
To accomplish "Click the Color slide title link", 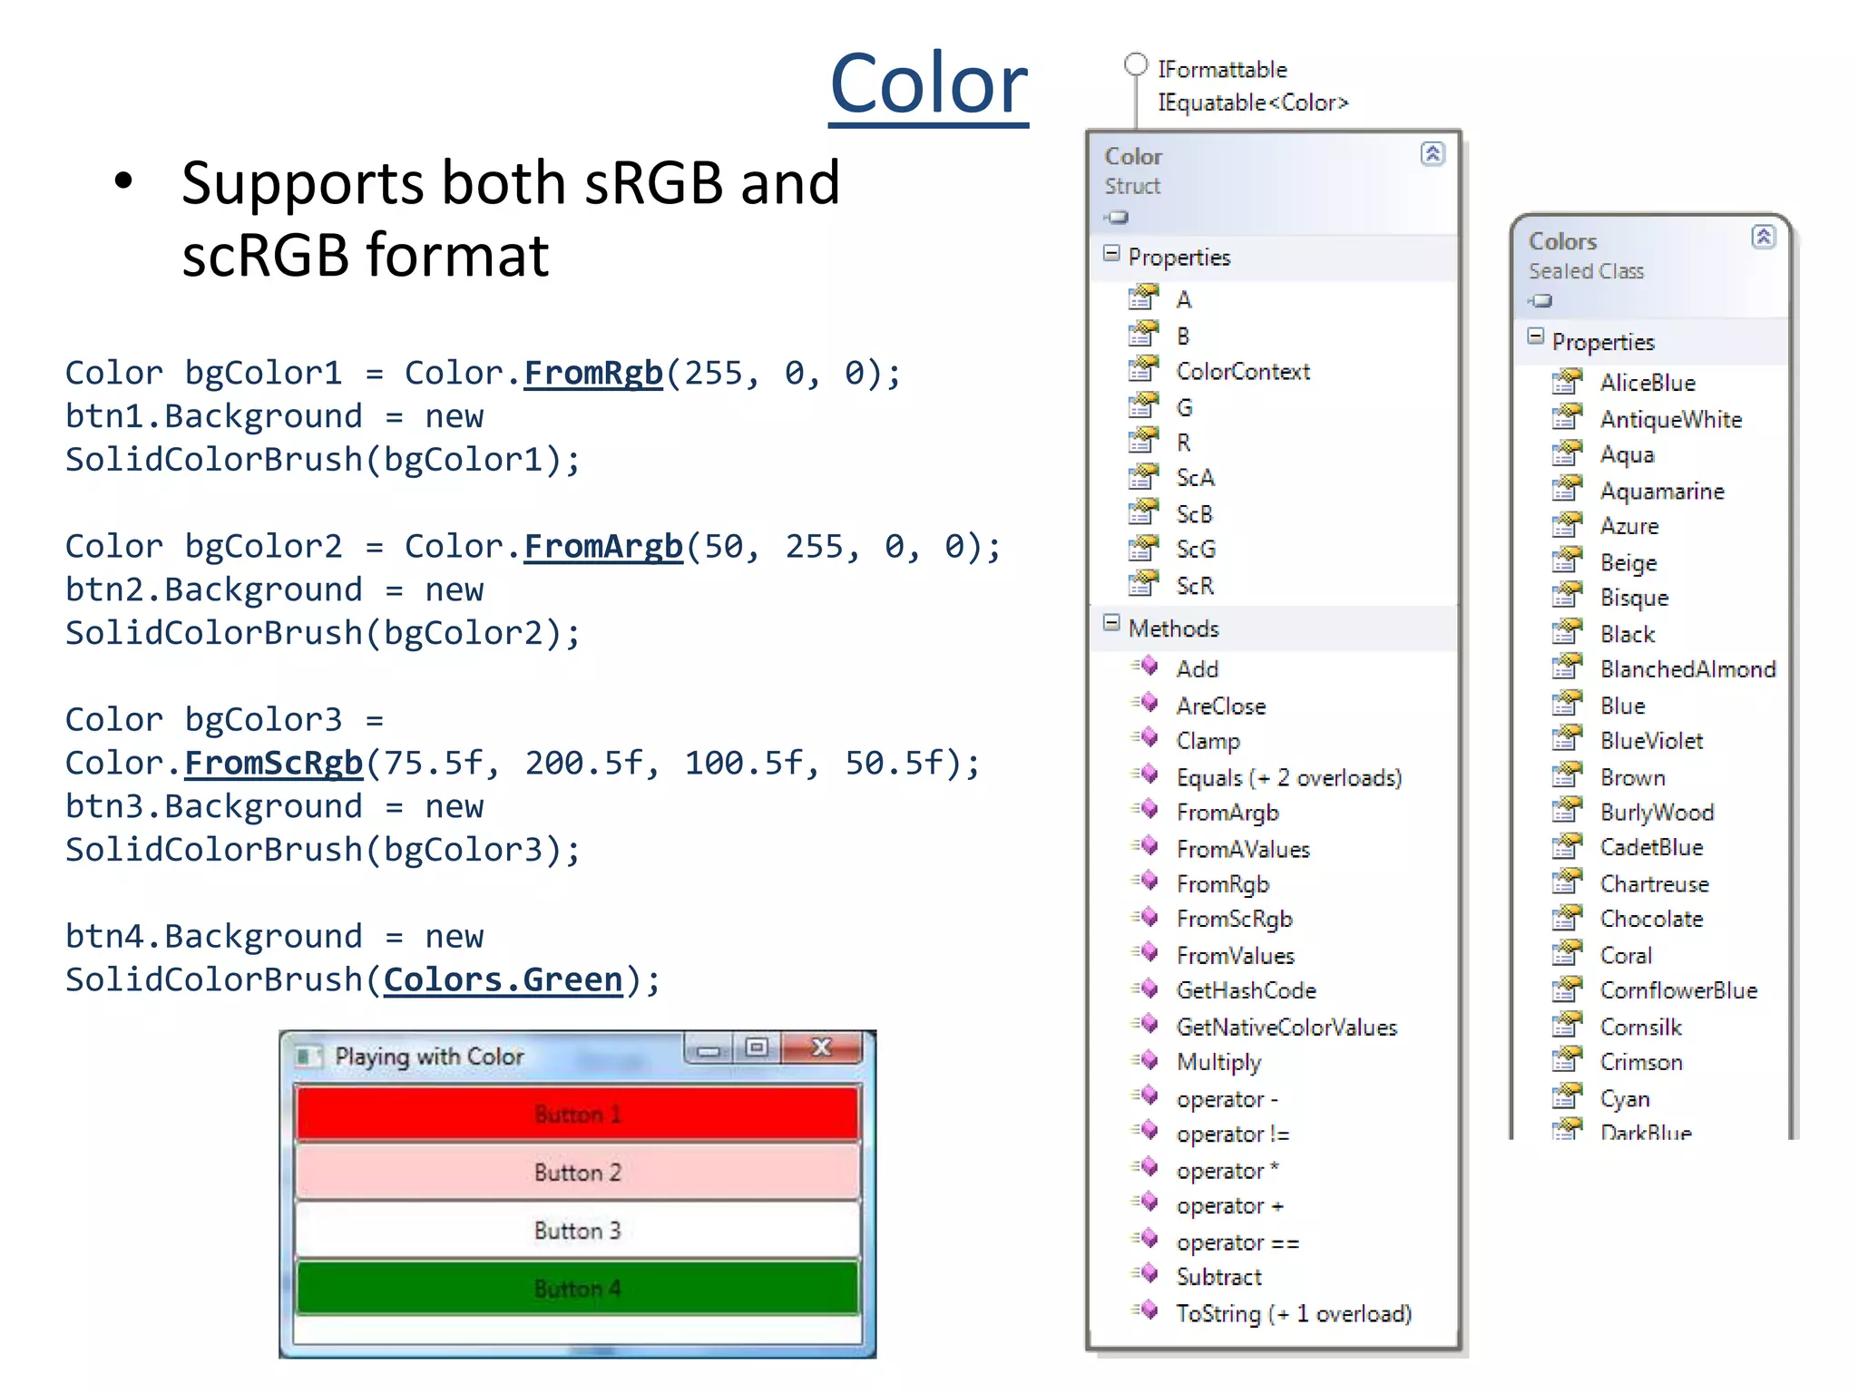I will (x=928, y=84).
